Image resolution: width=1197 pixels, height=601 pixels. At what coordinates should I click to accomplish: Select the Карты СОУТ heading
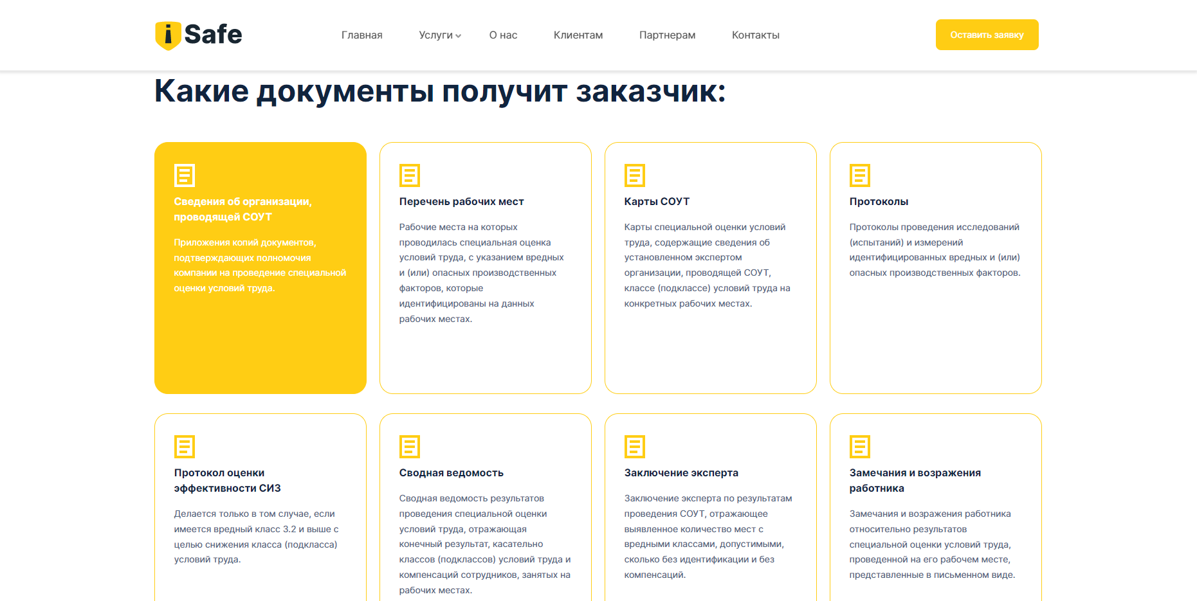coord(657,202)
